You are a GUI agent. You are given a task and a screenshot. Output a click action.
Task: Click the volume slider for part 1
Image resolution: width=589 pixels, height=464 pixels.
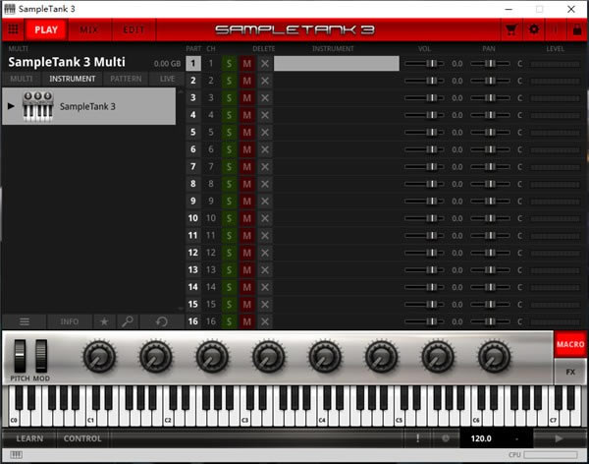point(424,63)
